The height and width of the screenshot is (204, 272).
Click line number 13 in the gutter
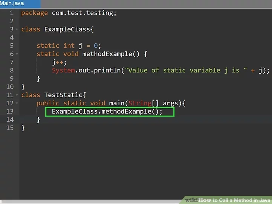(x=10, y=111)
